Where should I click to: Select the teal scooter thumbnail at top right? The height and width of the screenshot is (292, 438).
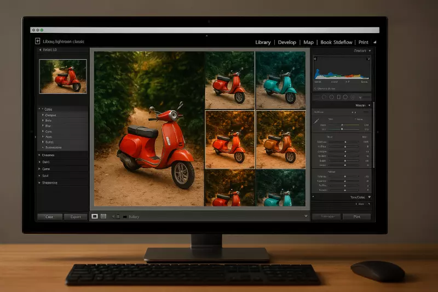[280, 81]
